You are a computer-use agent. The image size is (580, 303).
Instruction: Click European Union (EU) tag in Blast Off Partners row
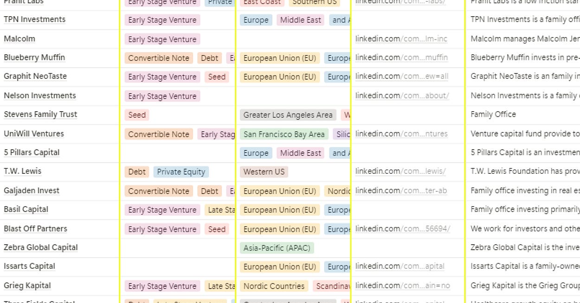[280, 229]
